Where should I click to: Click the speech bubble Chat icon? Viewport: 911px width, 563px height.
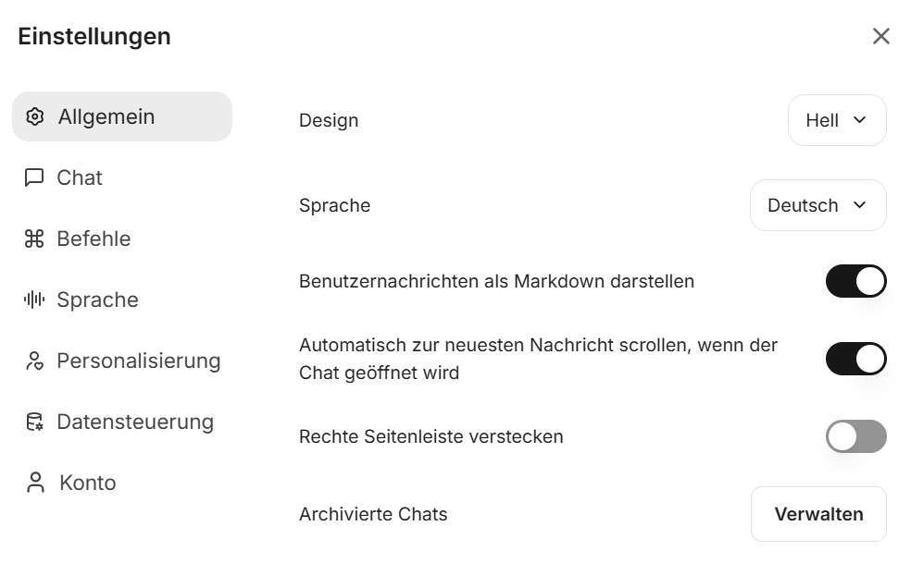(34, 177)
